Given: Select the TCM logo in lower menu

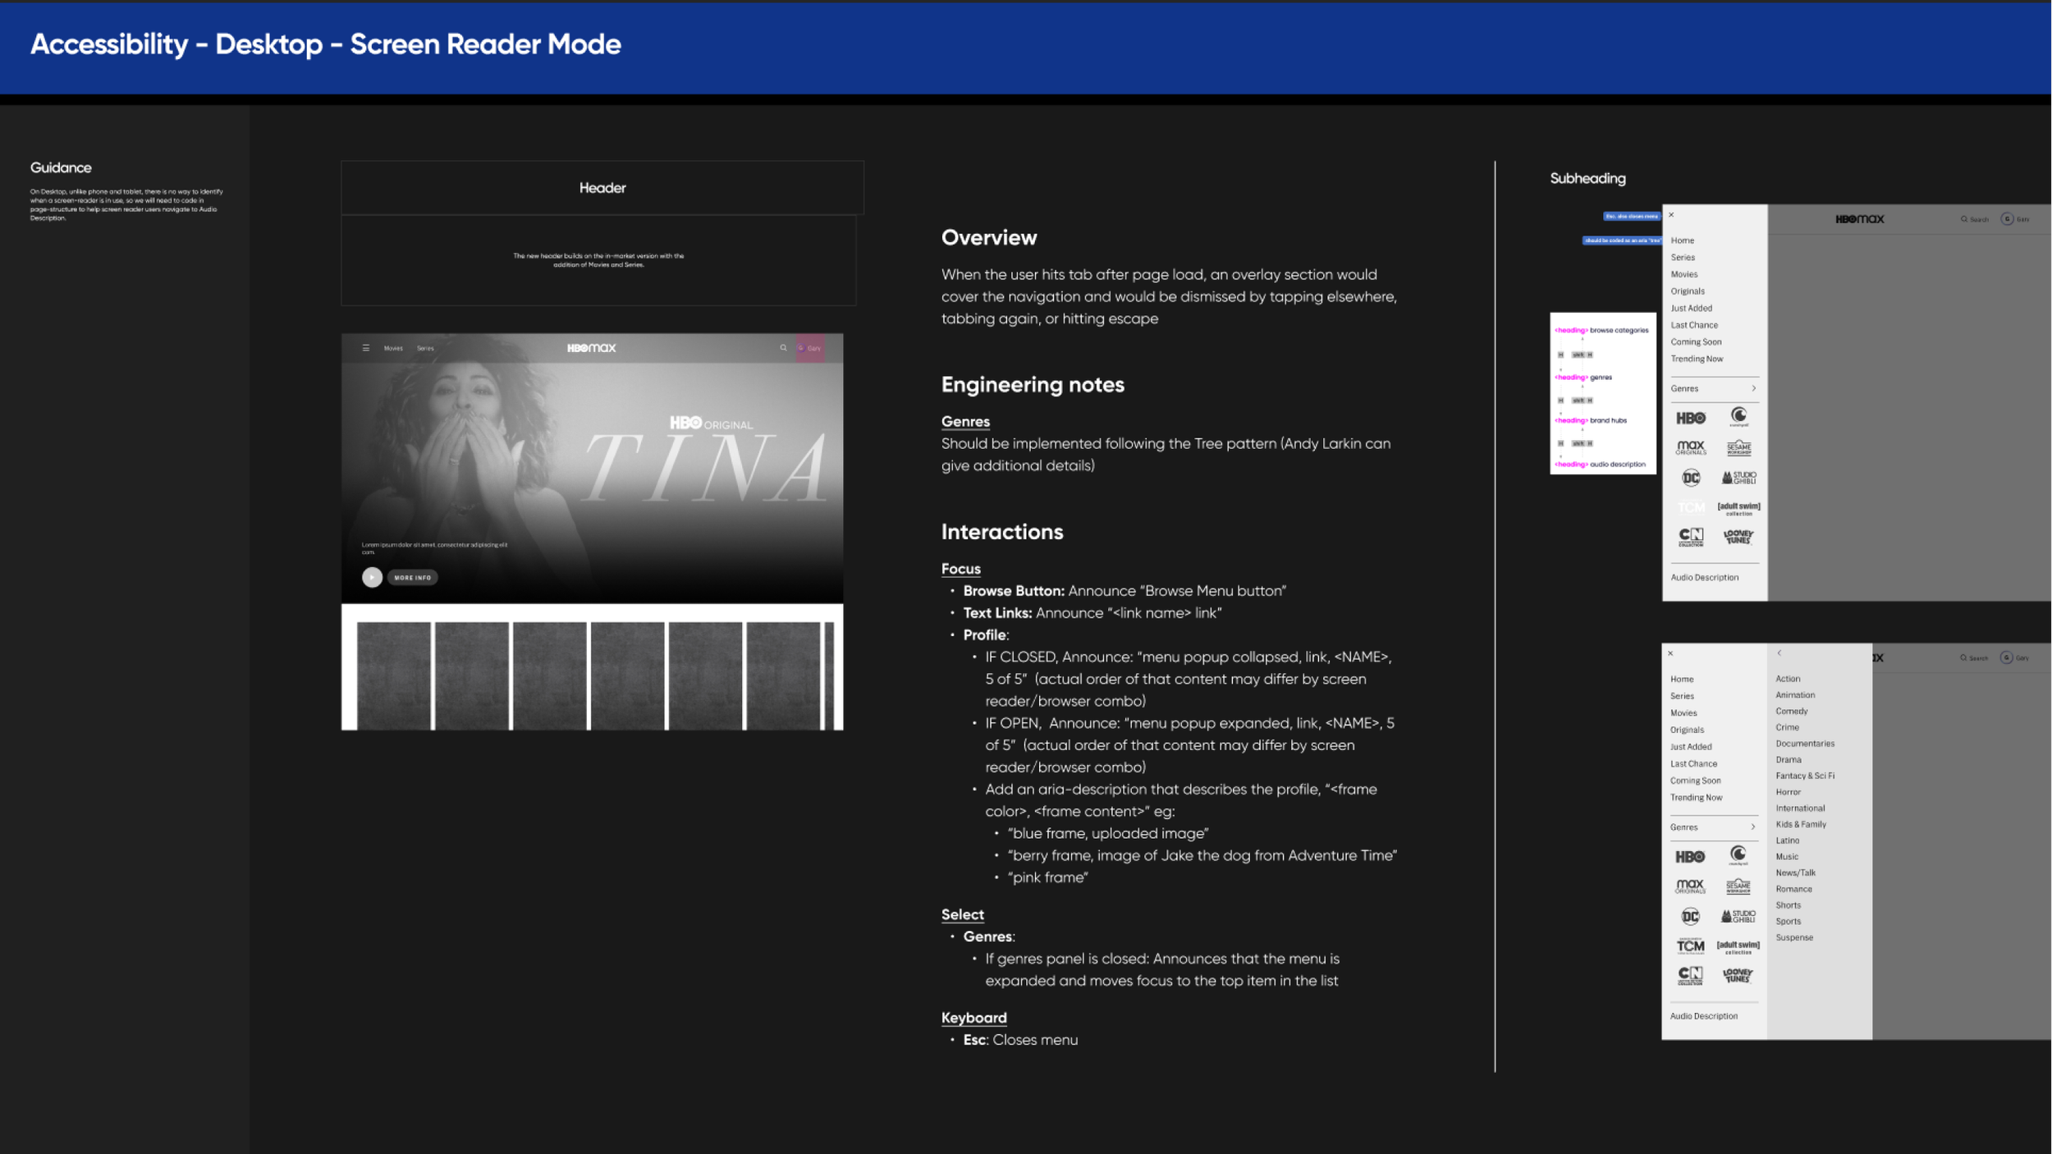Looking at the screenshot, I should tap(1690, 946).
